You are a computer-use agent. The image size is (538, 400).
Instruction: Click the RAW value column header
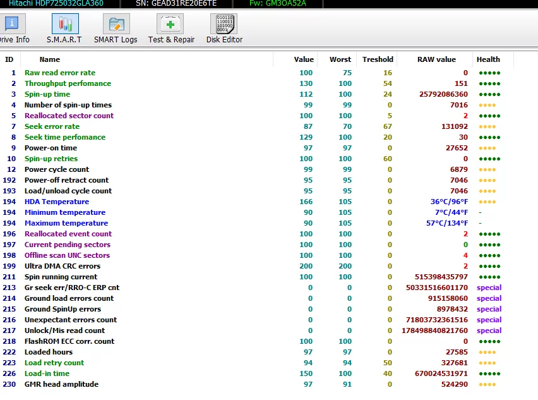(x=436, y=59)
